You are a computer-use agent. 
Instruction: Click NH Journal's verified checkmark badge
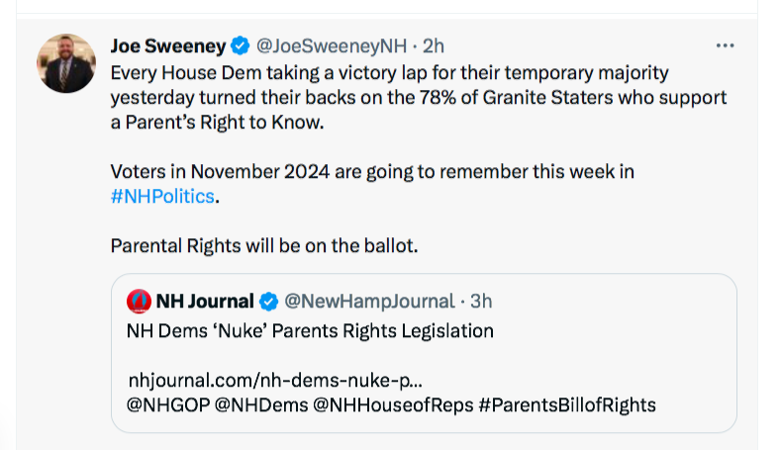coord(268,301)
